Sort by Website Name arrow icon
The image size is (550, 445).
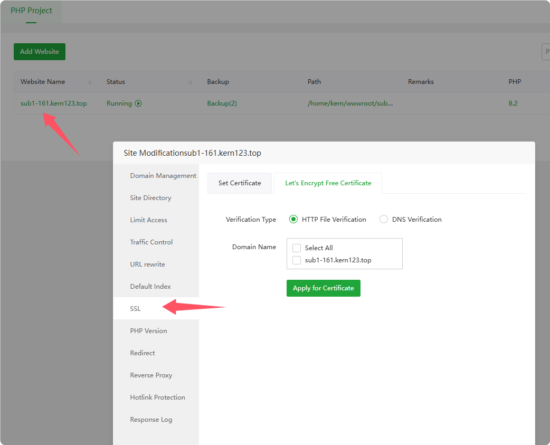pos(89,82)
